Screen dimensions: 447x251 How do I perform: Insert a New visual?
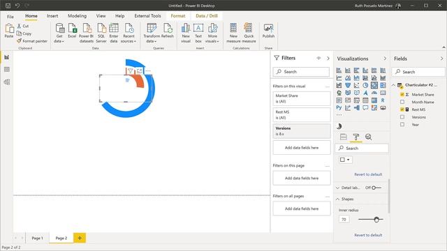click(x=186, y=33)
